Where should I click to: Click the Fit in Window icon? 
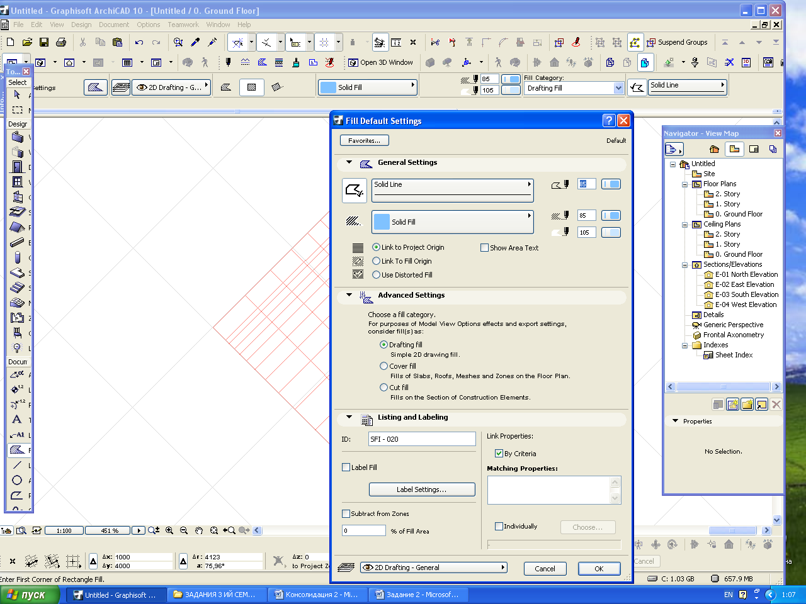click(x=214, y=530)
